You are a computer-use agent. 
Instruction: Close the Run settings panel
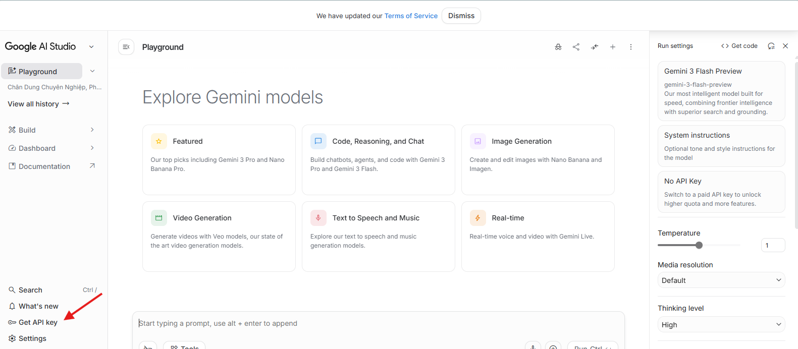click(x=785, y=46)
